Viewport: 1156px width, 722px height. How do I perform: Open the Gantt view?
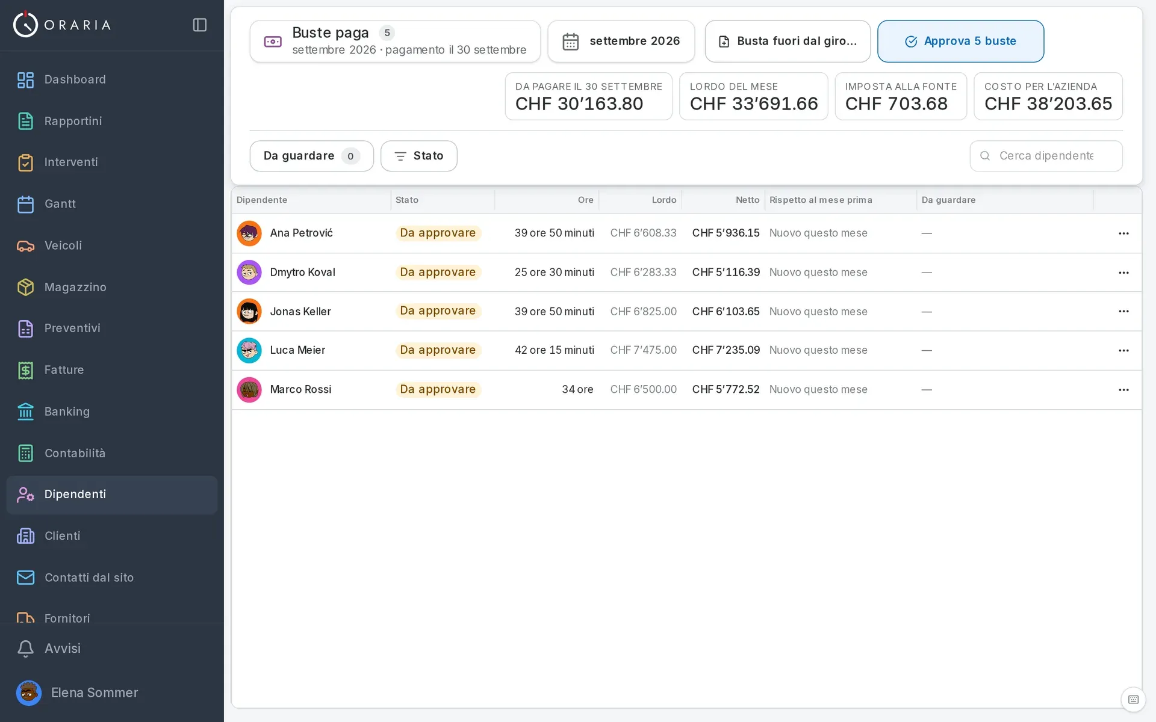pyautogui.click(x=112, y=204)
